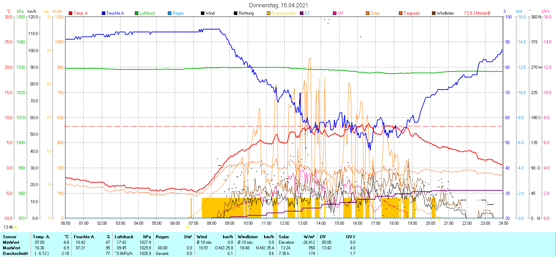
Task: Select the MaxWert row label
Action: pyautogui.click(x=11, y=248)
